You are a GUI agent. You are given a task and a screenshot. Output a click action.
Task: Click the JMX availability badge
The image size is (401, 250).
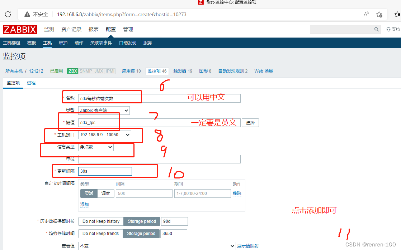[99, 71]
